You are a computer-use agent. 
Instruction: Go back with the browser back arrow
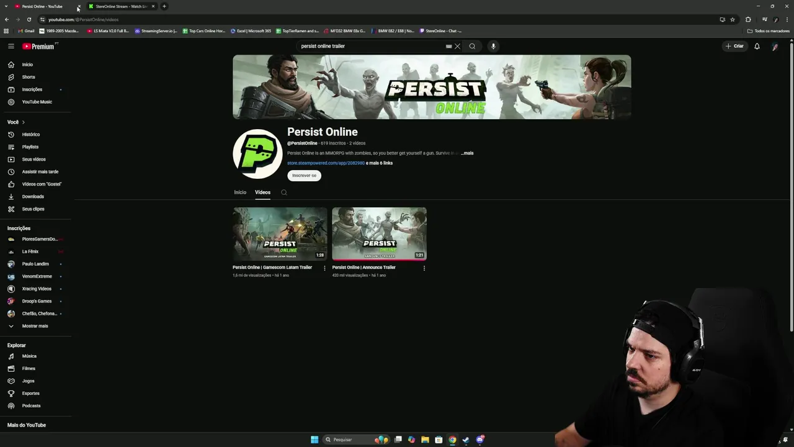coord(7,19)
